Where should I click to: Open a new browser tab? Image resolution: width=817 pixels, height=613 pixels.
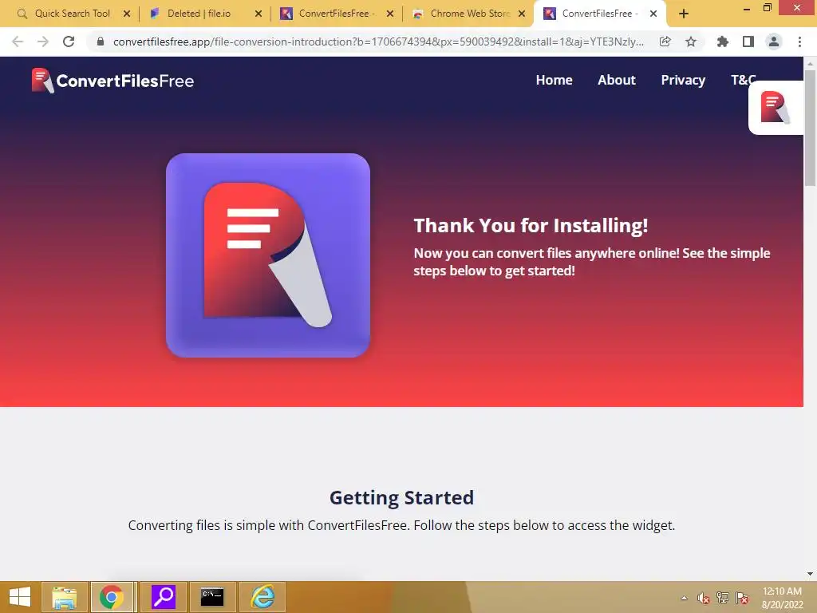click(684, 14)
